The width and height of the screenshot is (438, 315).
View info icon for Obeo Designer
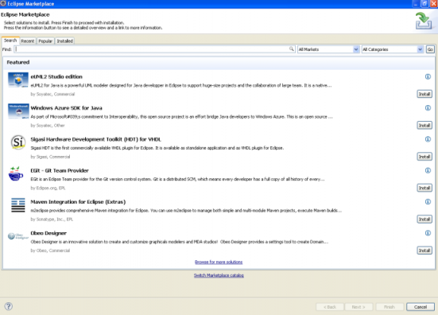[428, 233]
